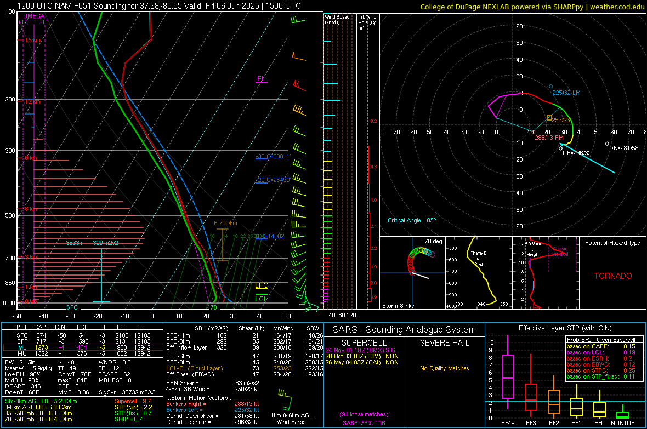The width and height of the screenshot is (647, 429).
Task: Click the DCAPE = 346 value
Action: click(22, 386)
